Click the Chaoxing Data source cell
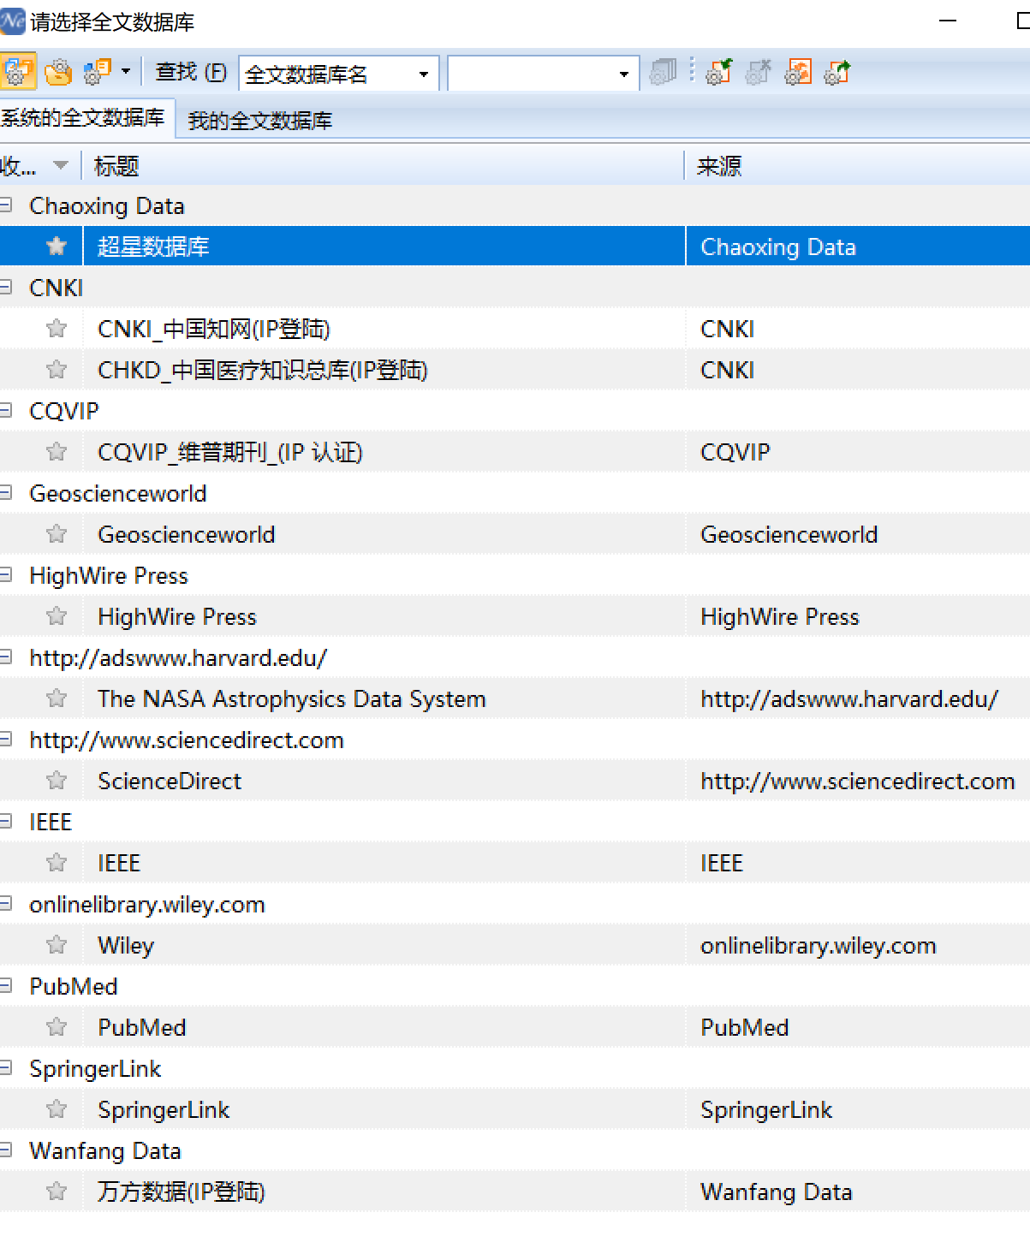 (x=858, y=247)
